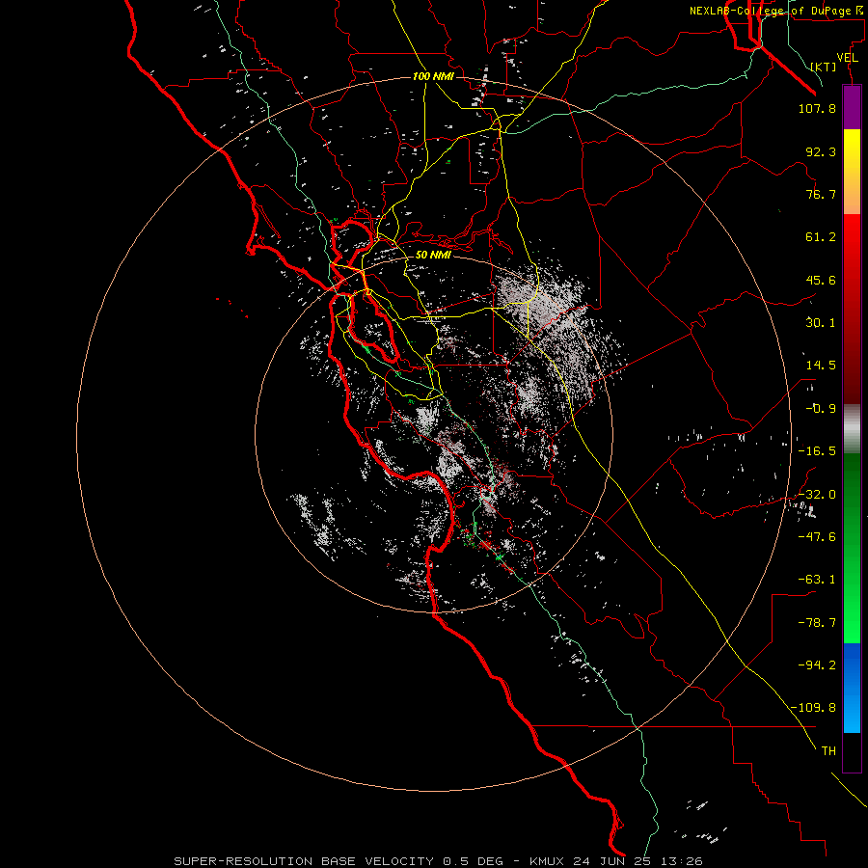
Task: Select the 92.3 value on the velocity scale
Action: tap(821, 151)
